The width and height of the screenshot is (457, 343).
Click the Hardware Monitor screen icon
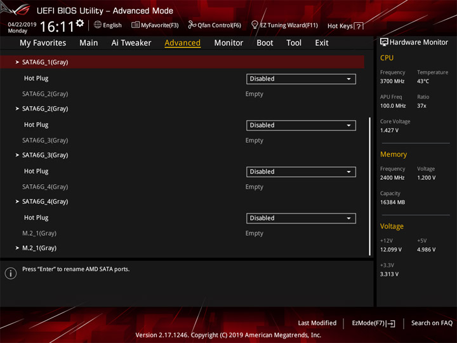point(384,42)
